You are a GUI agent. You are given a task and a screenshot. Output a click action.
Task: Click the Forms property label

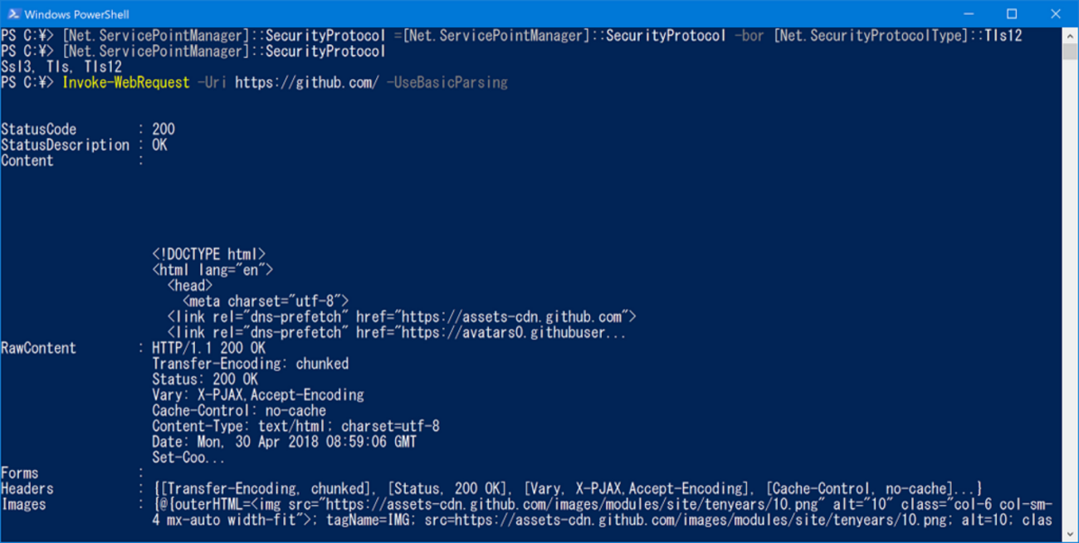(x=19, y=473)
